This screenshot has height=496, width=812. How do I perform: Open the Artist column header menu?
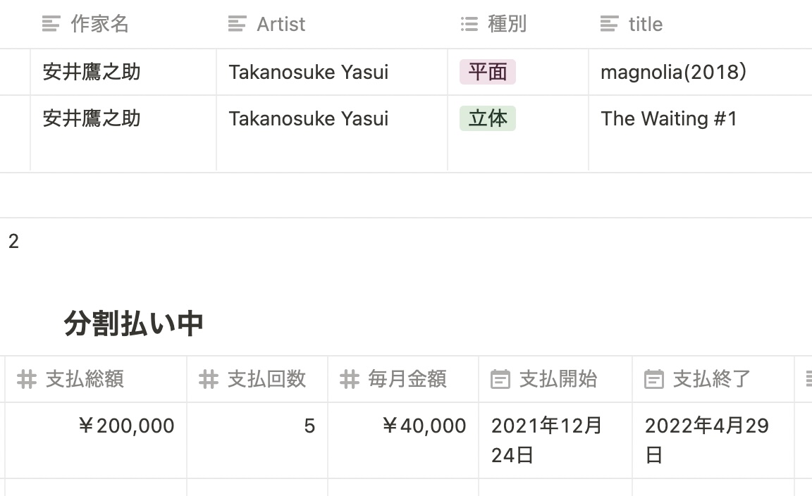332,24
